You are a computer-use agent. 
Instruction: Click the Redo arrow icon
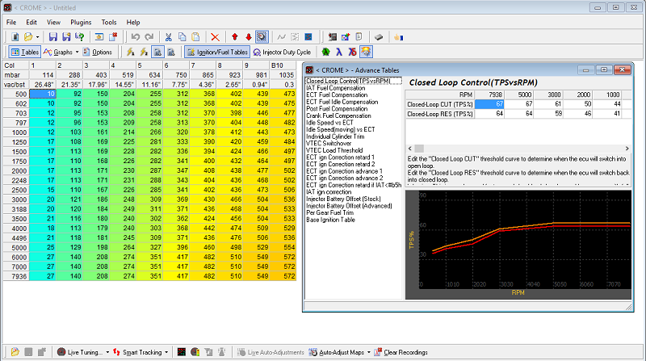click(x=149, y=37)
